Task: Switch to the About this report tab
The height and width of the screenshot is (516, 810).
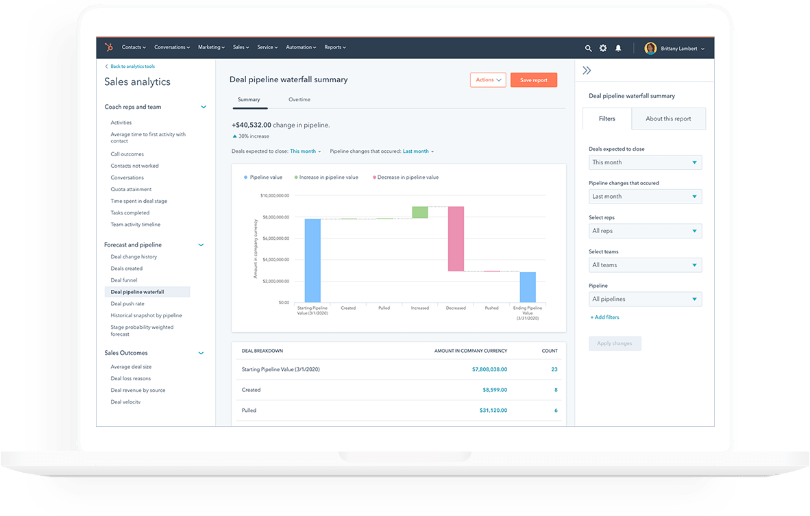Action: pyautogui.click(x=668, y=119)
